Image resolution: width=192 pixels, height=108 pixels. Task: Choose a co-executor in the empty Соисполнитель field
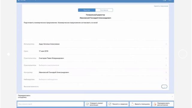[49, 65]
